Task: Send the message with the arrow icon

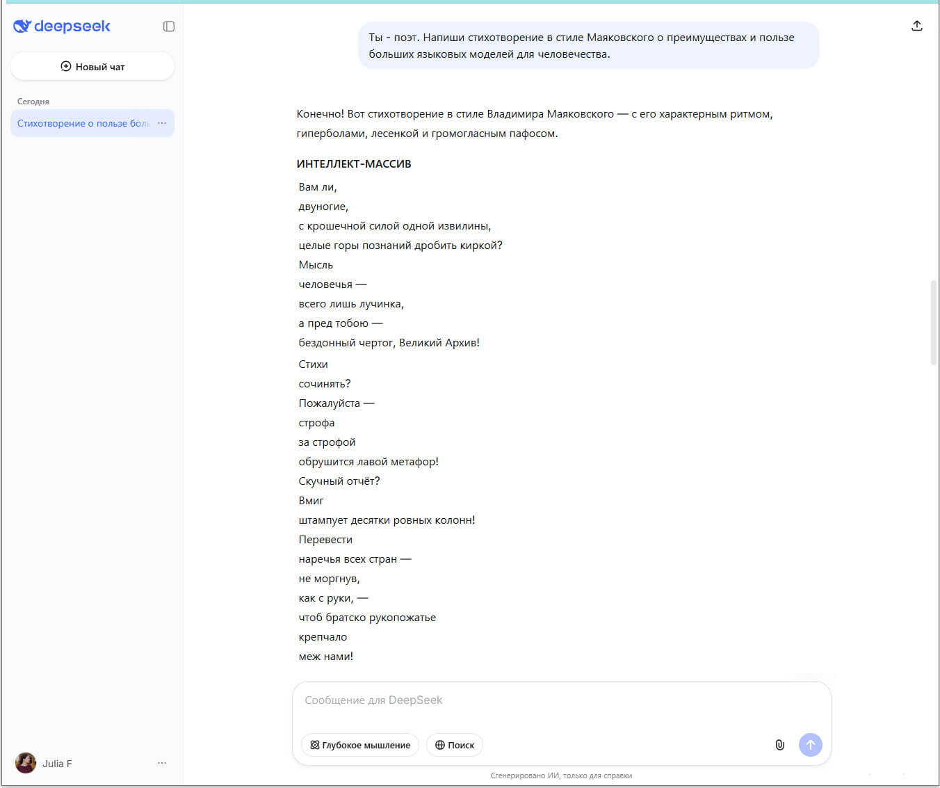Action: 811,745
